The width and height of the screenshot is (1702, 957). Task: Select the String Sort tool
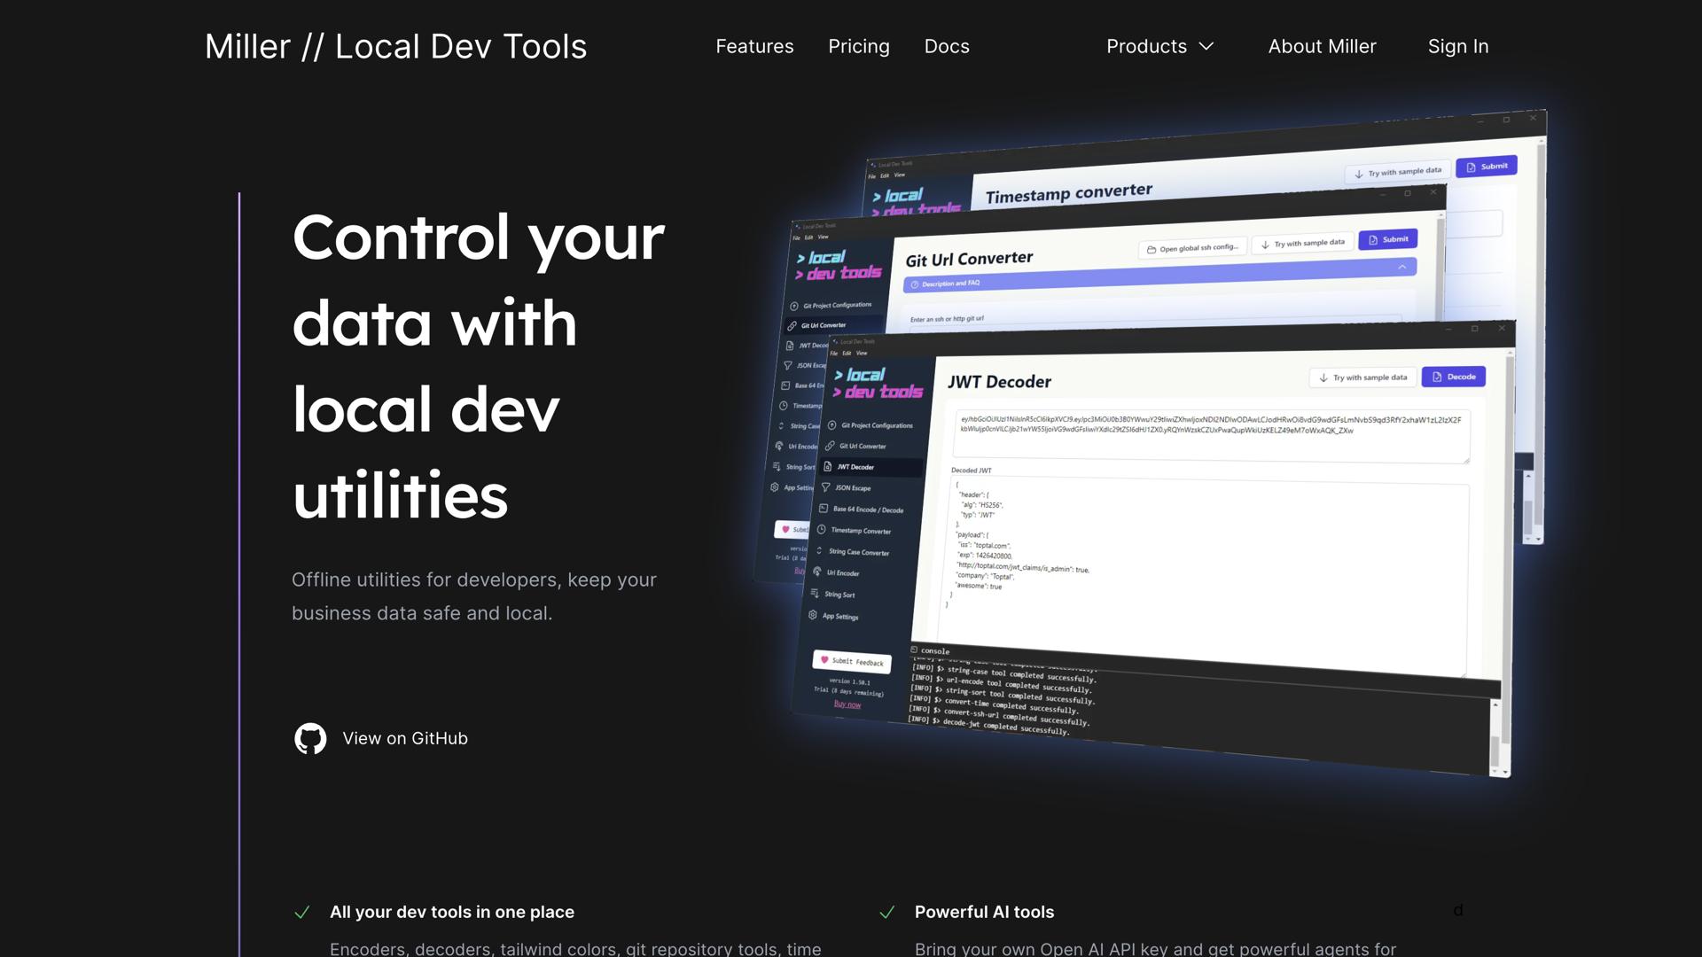click(839, 595)
